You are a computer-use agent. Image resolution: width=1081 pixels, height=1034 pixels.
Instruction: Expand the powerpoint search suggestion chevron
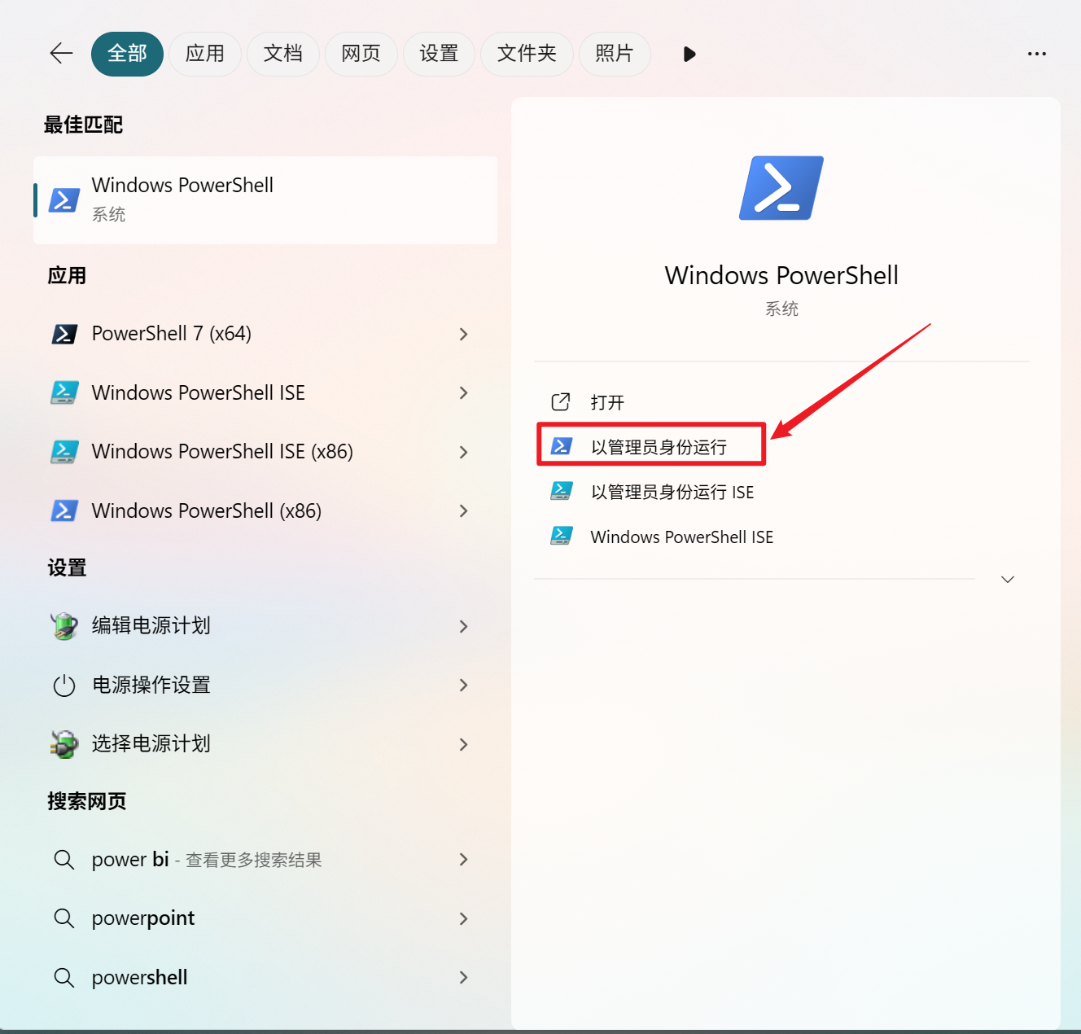point(463,918)
